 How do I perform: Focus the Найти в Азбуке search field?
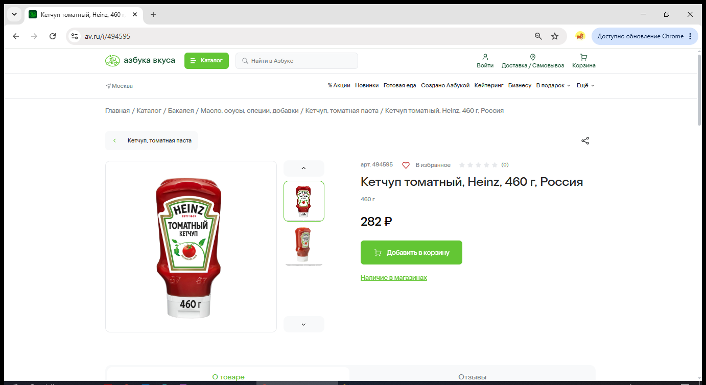click(x=297, y=61)
